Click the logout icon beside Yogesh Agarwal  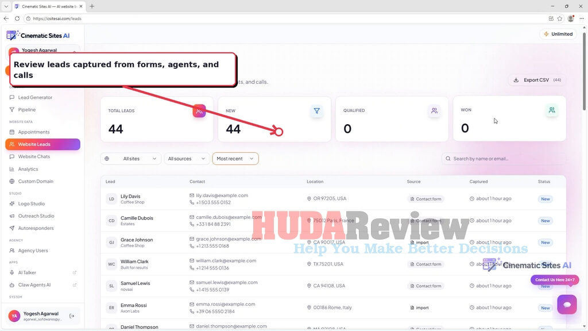pyautogui.click(x=72, y=317)
